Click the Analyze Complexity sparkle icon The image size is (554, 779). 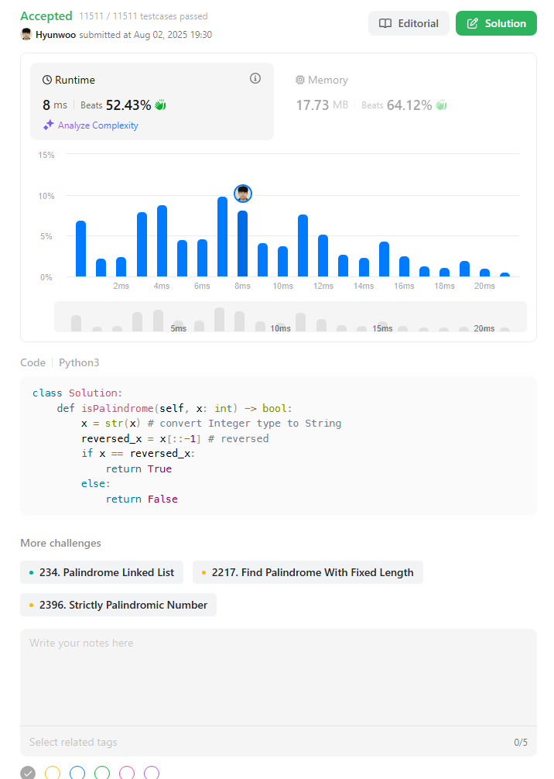point(49,125)
